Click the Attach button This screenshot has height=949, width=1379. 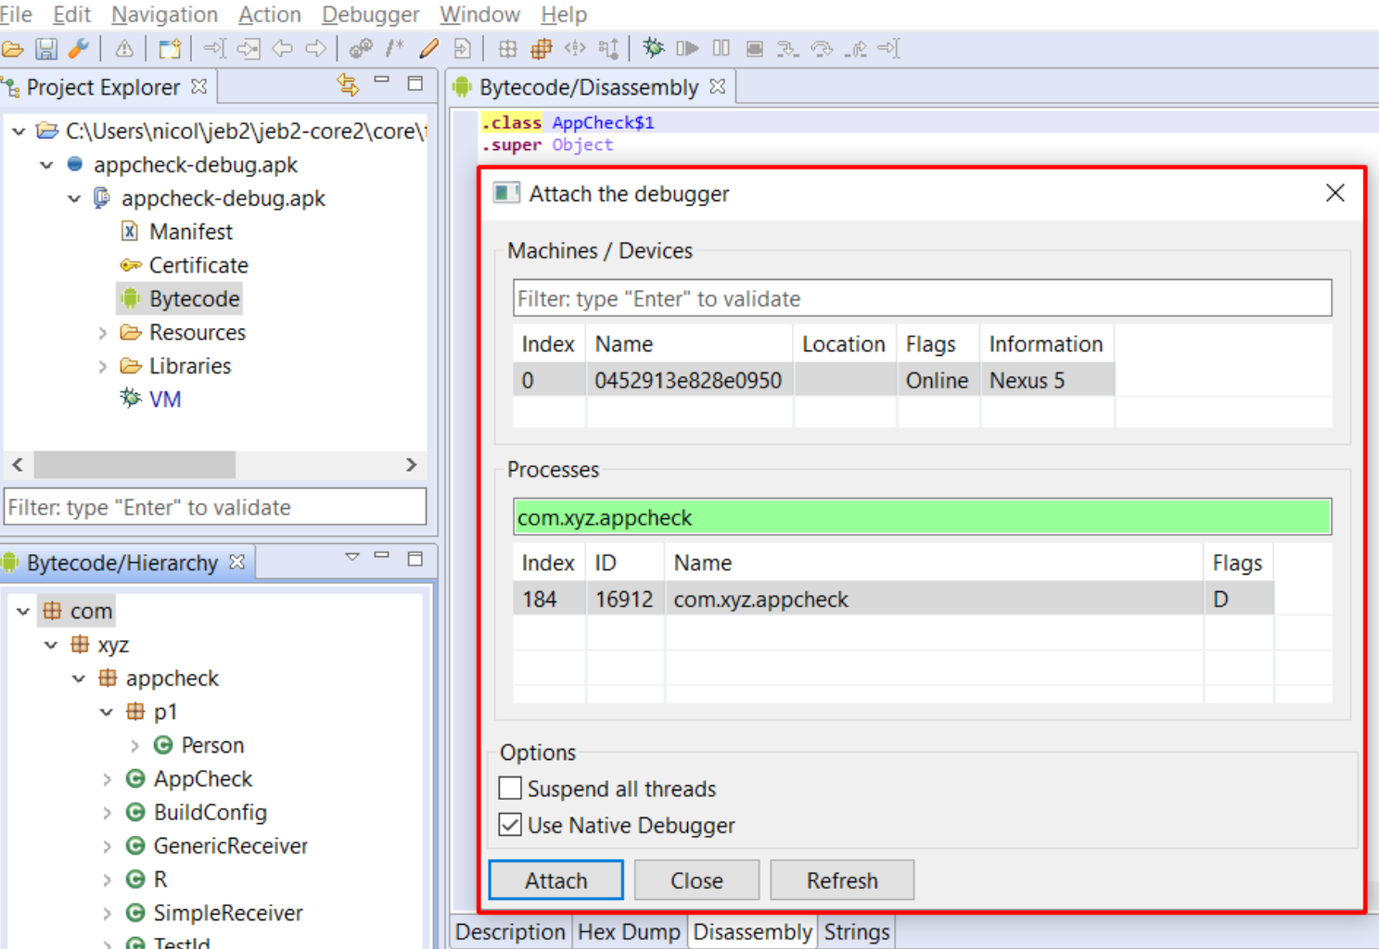click(555, 879)
